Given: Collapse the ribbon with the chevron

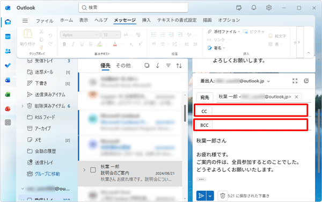Looking at the screenshot, I should [309, 53].
